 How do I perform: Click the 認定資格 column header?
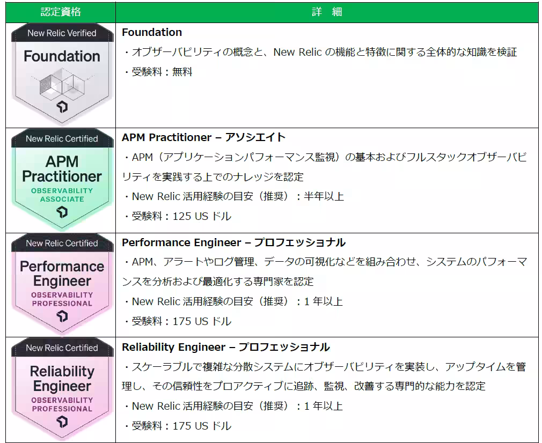pyautogui.click(x=61, y=12)
